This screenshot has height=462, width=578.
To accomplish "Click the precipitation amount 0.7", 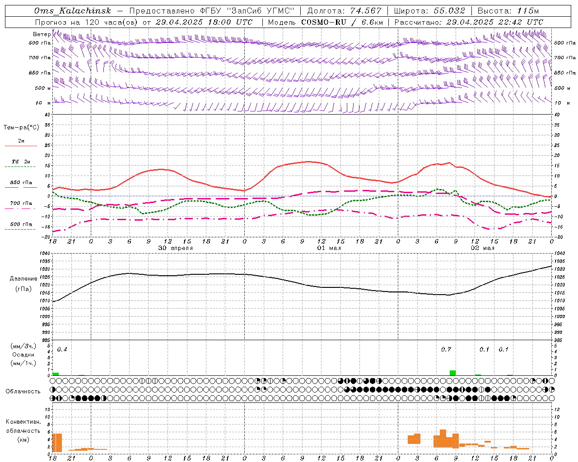I will [x=446, y=350].
